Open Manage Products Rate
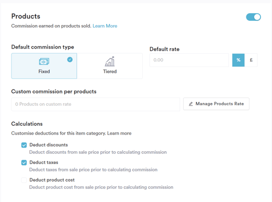272x202 pixels. coord(216,104)
